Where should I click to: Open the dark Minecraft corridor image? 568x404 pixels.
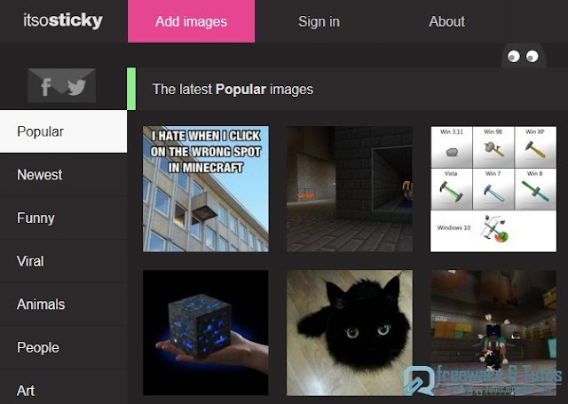click(x=350, y=189)
